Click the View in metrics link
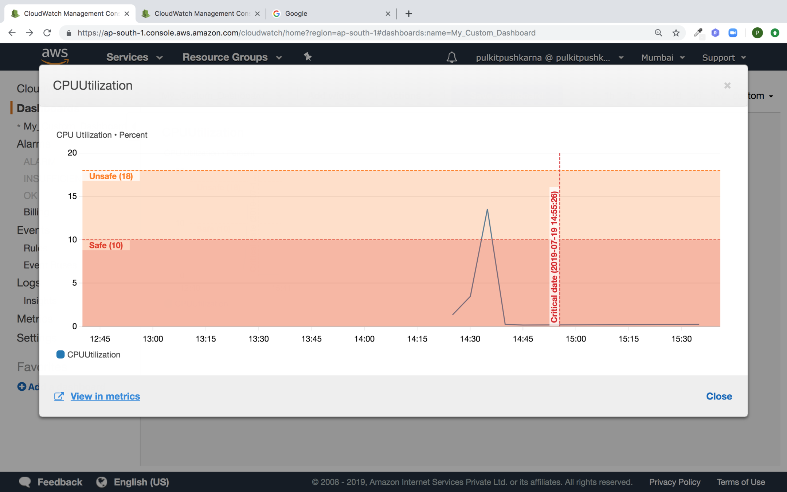 (105, 396)
